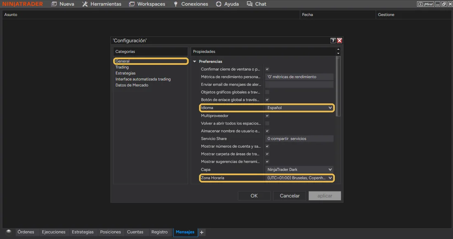
Task: Enable Volver a abrir todos los espacios checkbox
Action: coord(267,123)
